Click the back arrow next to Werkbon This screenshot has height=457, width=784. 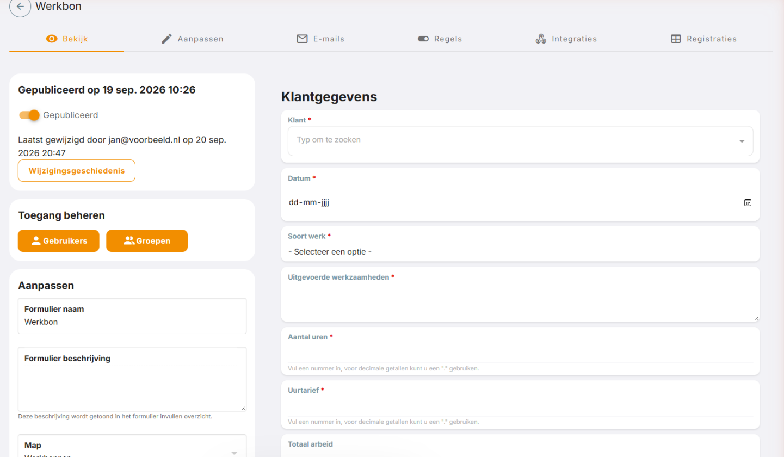20,7
